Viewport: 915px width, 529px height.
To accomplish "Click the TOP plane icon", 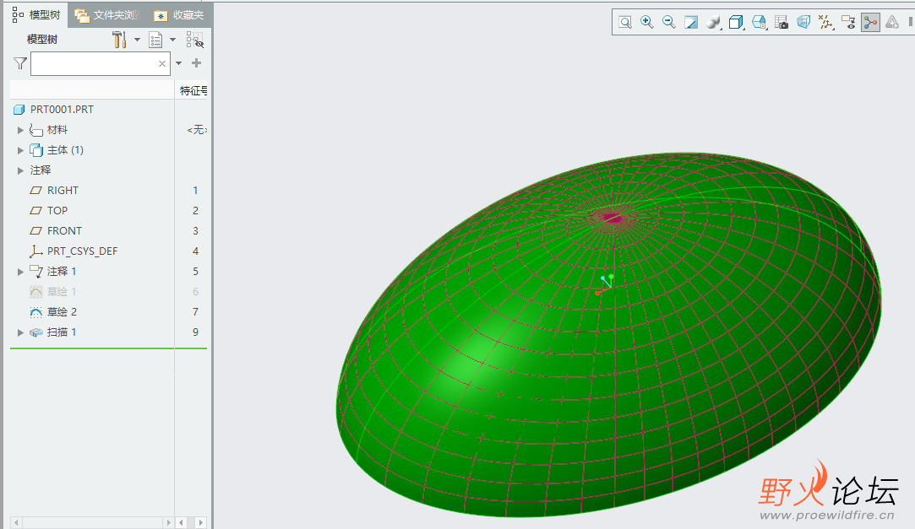I will tap(36, 210).
